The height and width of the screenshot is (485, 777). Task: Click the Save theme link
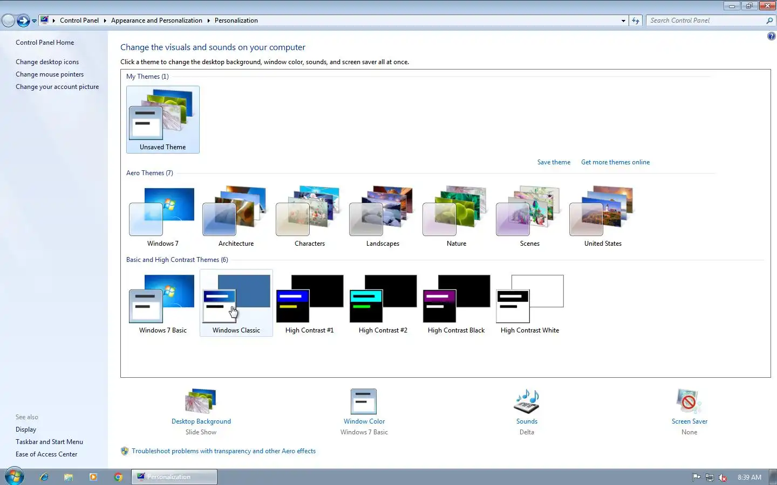[554, 162]
